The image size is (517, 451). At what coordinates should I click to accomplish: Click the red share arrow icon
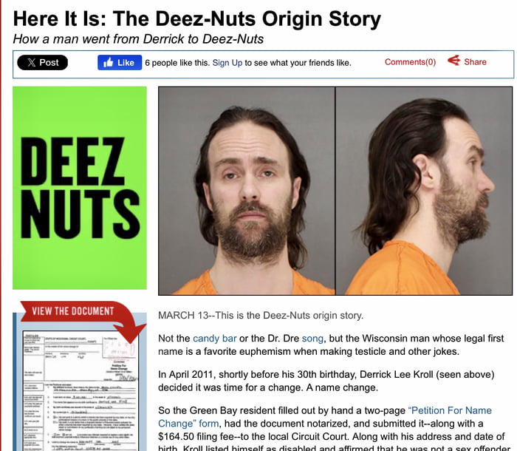(453, 61)
